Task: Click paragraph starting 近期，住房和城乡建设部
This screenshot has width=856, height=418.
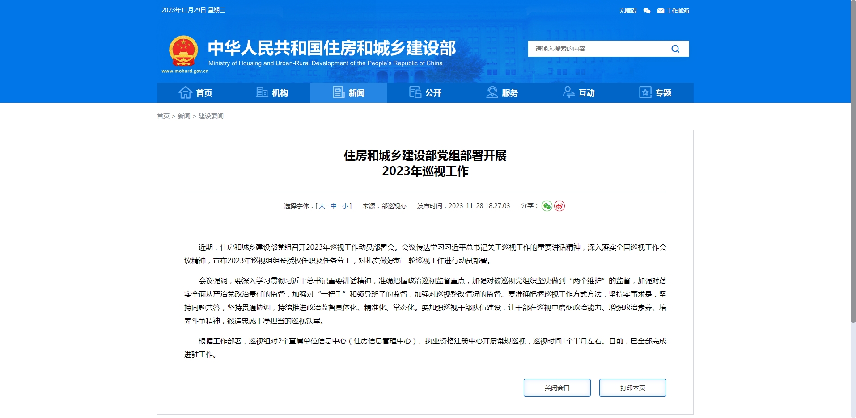Action: coord(425,254)
